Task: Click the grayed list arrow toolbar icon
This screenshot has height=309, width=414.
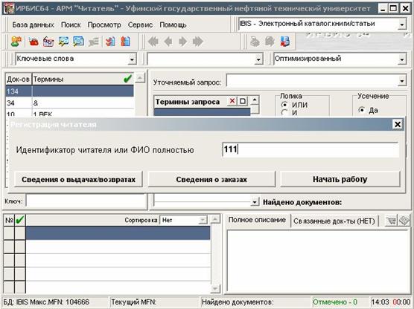Action: pyautogui.click(x=94, y=42)
